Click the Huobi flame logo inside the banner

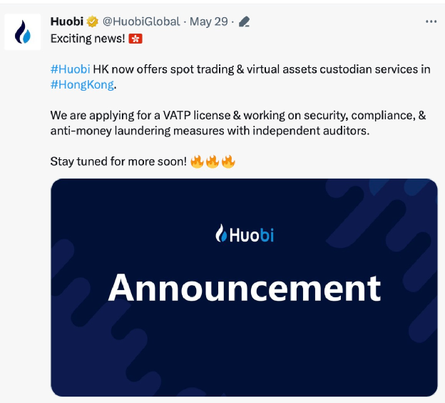221,233
